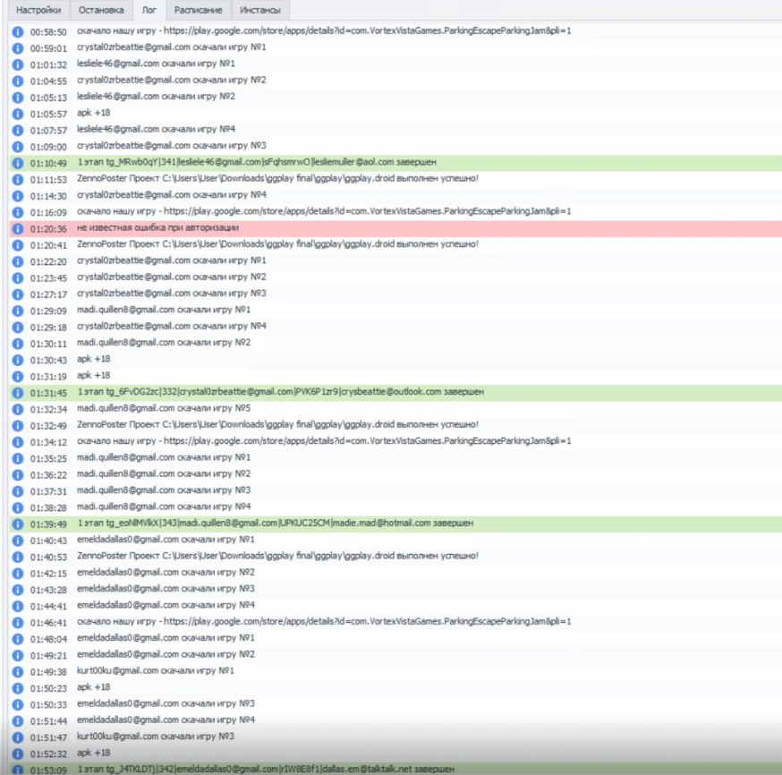Select 01:31:19 'apk +18' row
Screen dimensions: 782x775
coord(395,377)
